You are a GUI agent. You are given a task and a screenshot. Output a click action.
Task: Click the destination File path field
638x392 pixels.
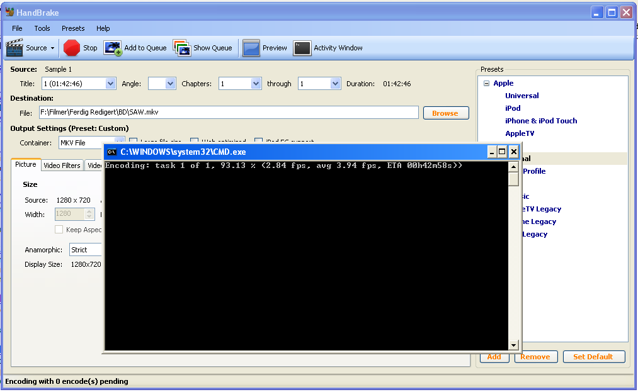(x=229, y=113)
